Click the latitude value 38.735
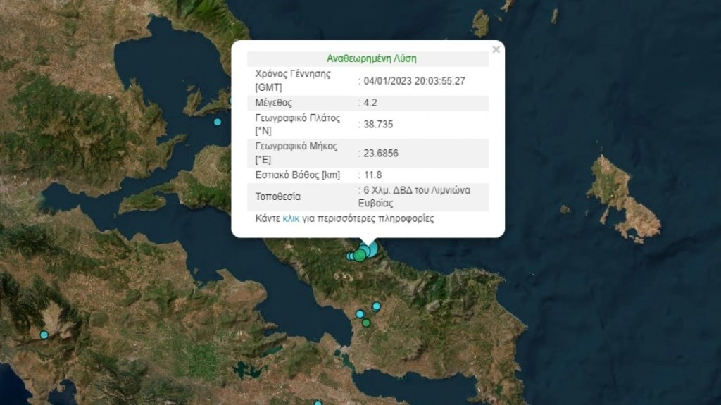This screenshot has width=721, height=405. 376,125
